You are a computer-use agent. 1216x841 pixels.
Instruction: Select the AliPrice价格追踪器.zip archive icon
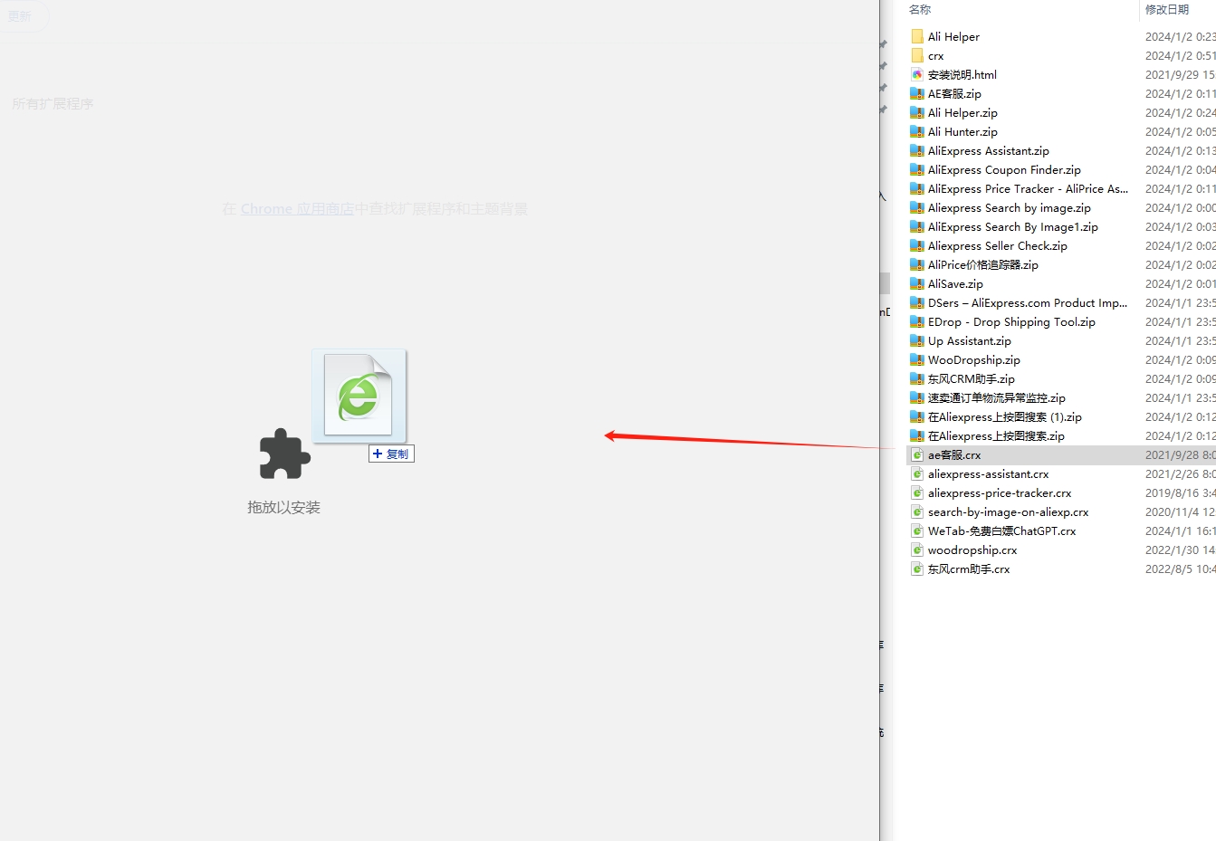(917, 264)
